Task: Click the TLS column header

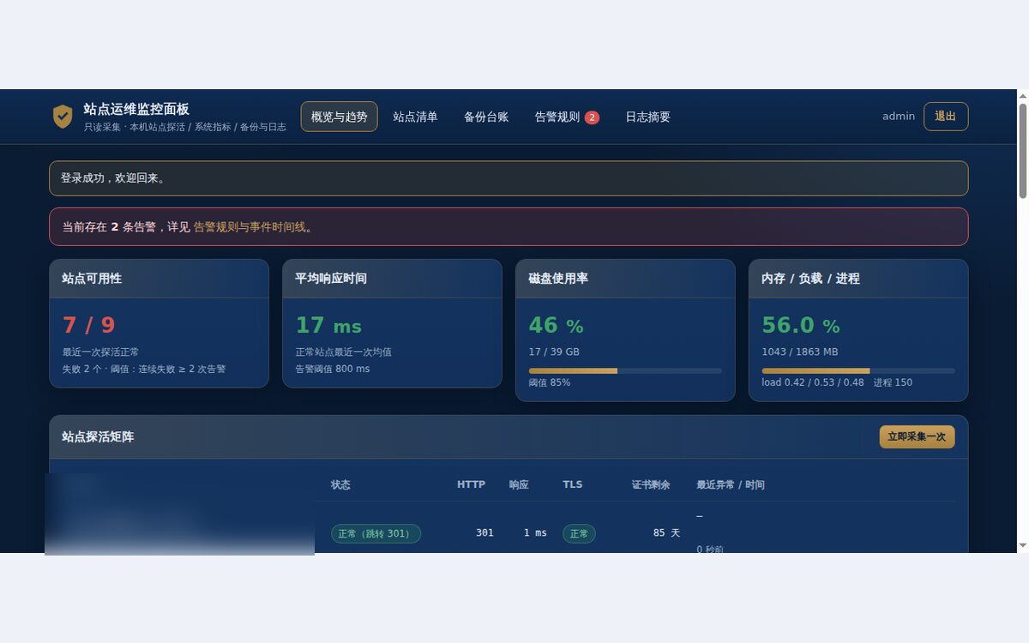Action: [573, 484]
